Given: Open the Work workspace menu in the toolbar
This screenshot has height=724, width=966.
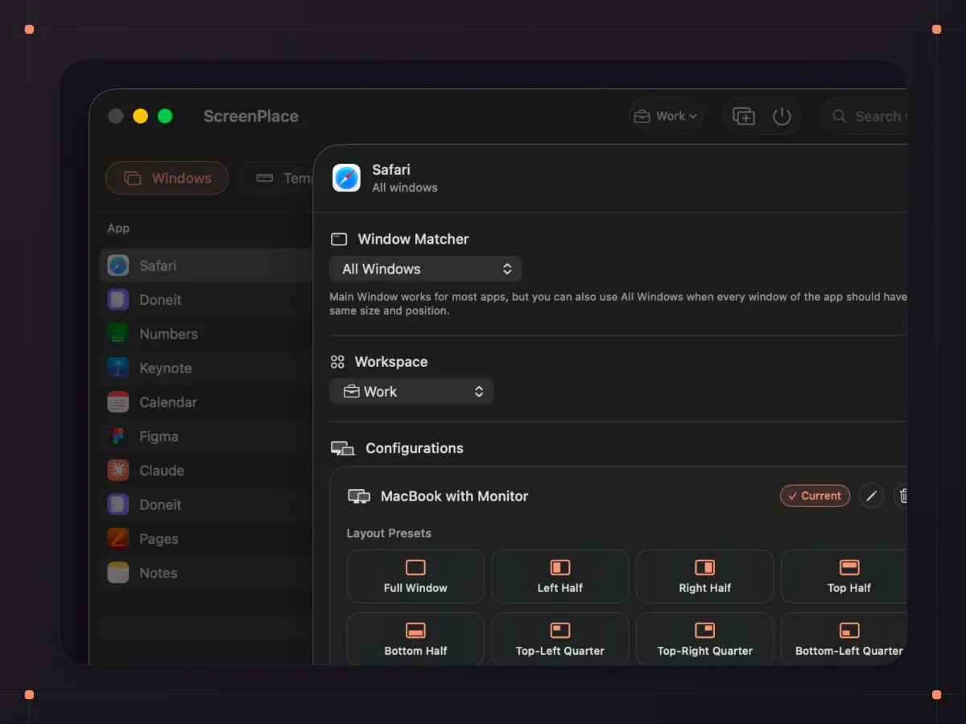Looking at the screenshot, I should pos(666,117).
